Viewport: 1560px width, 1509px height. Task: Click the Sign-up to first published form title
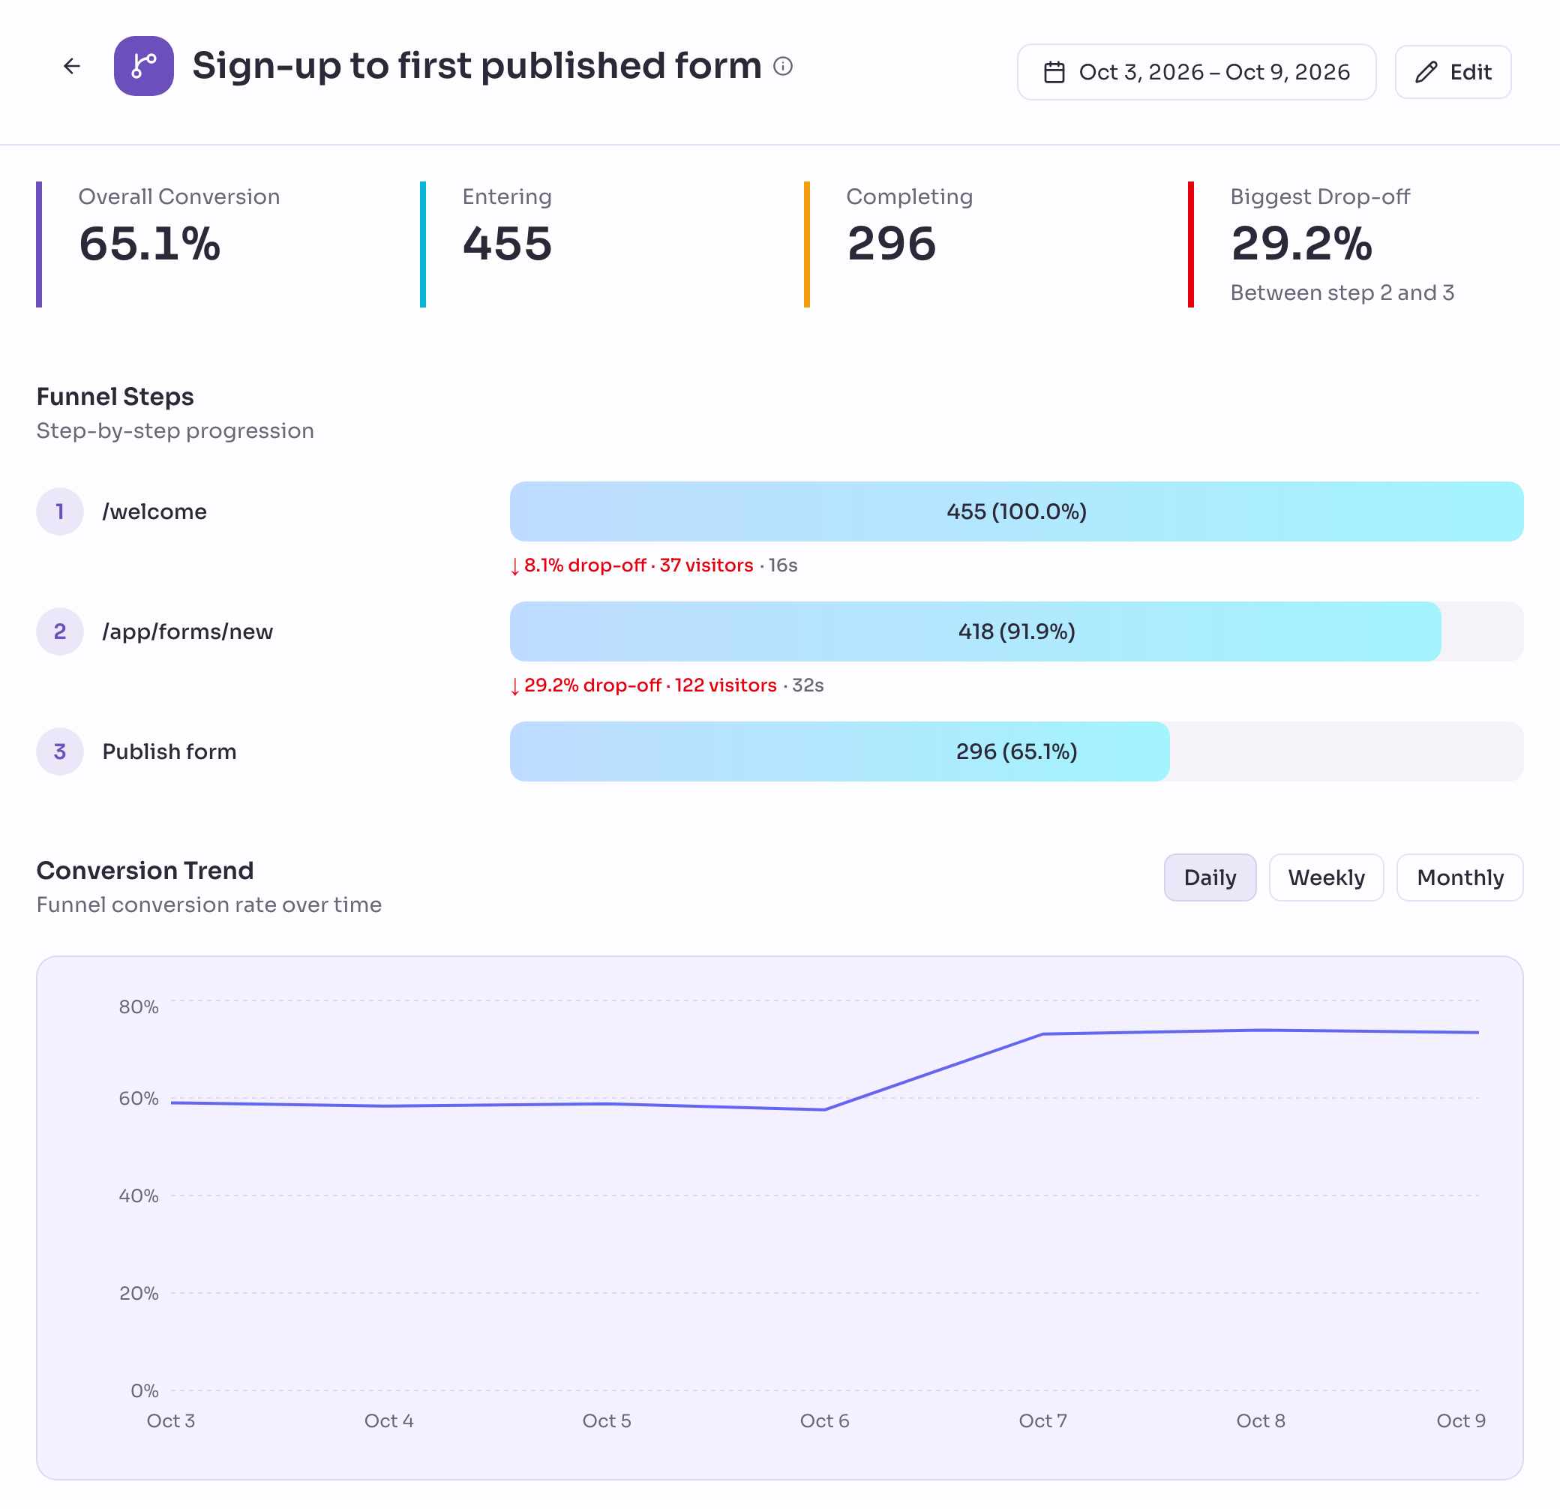pos(477,66)
